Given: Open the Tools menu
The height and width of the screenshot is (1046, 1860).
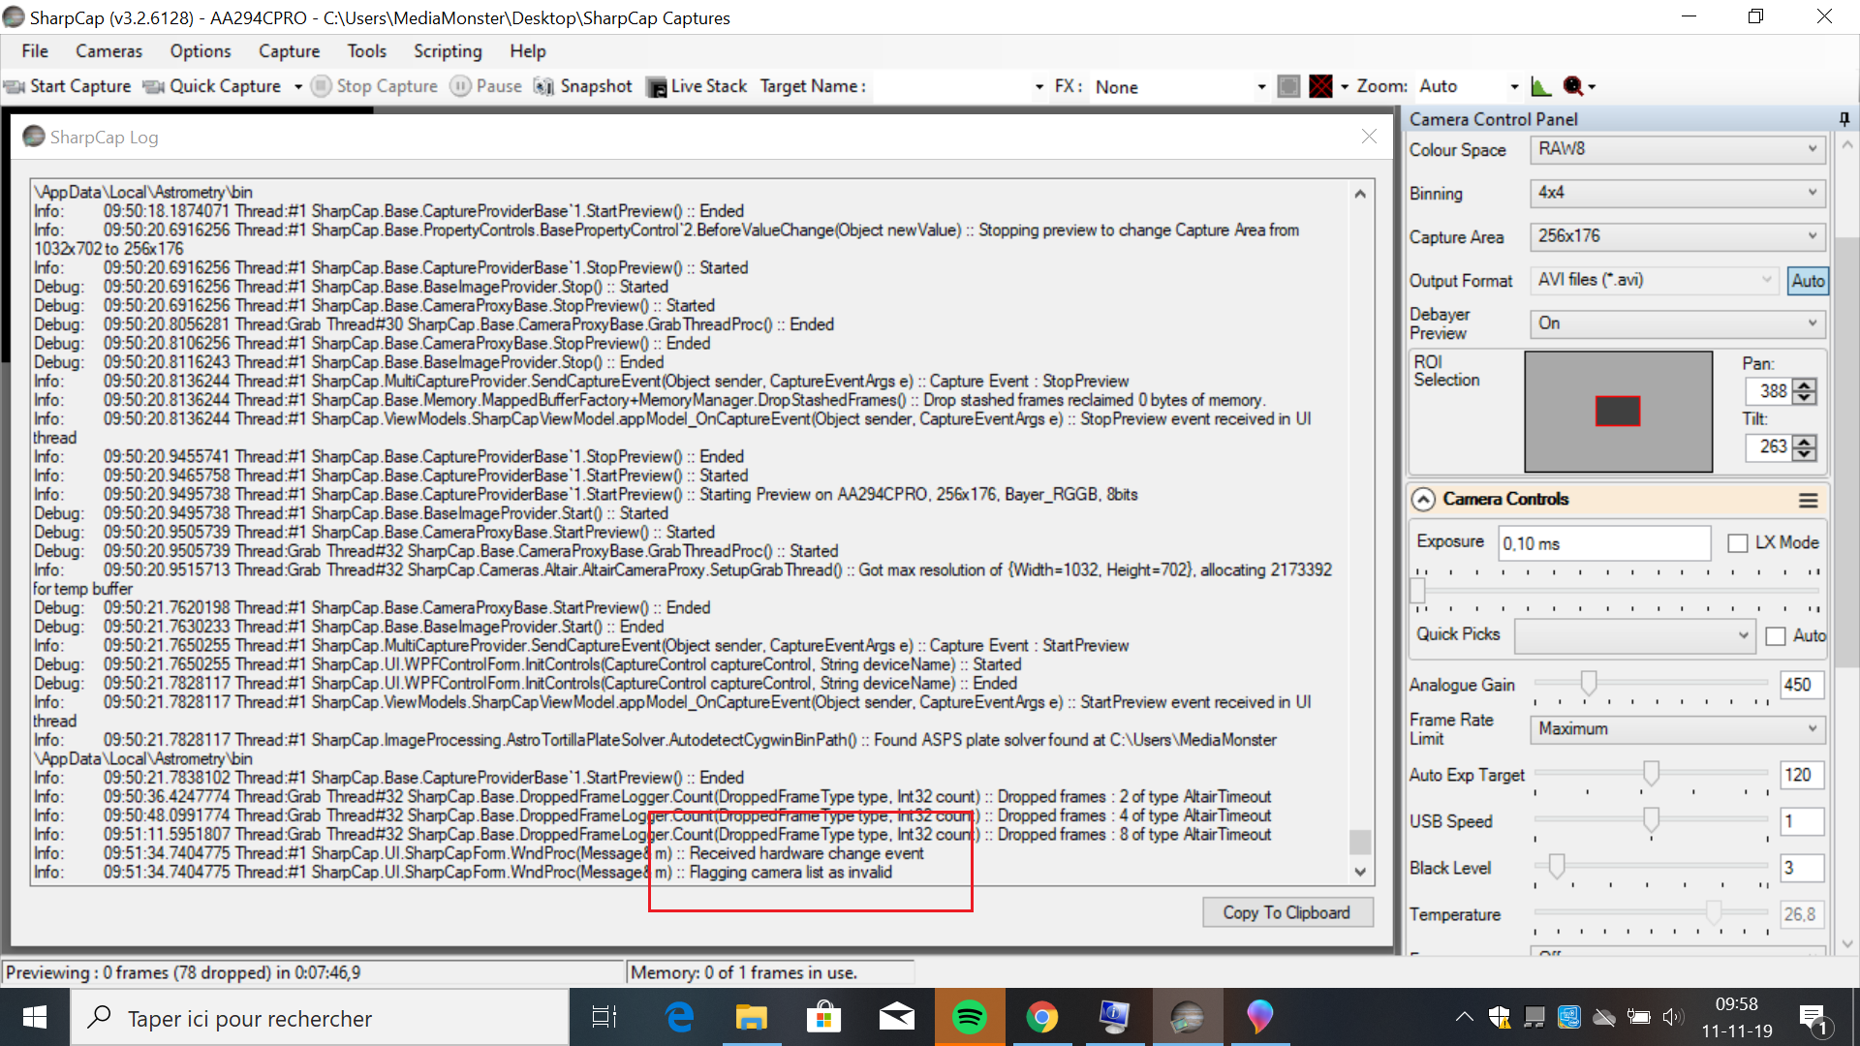Looking at the screenshot, I should [367, 51].
